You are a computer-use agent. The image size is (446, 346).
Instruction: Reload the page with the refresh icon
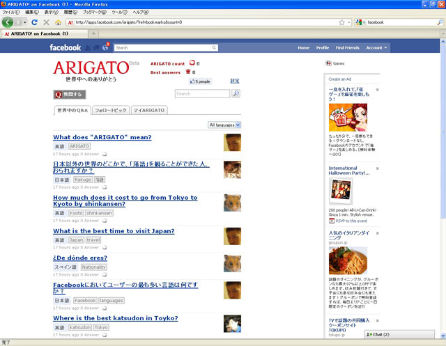pyautogui.click(x=35, y=22)
